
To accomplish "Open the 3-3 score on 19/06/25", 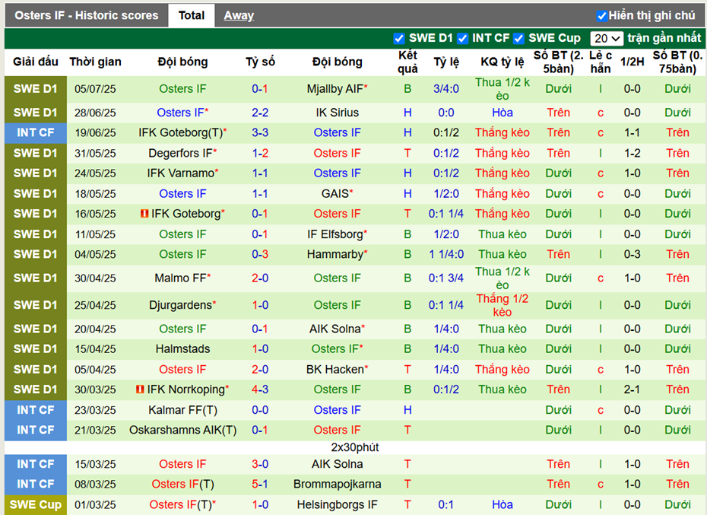I will click(260, 132).
